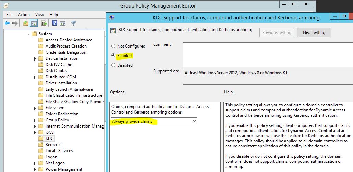Toggle the Show/Hide Console Tree icon

pos(34,23)
